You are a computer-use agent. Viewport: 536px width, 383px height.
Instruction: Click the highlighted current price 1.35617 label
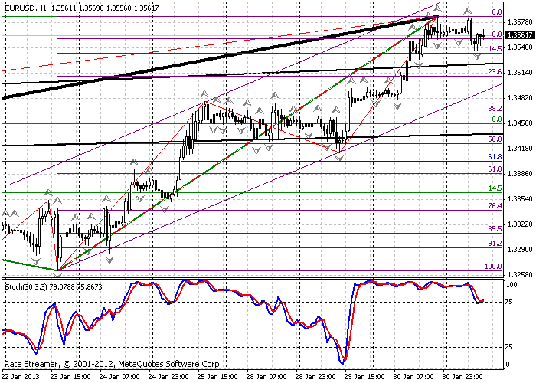pyautogui.click(x=520, y=35)
